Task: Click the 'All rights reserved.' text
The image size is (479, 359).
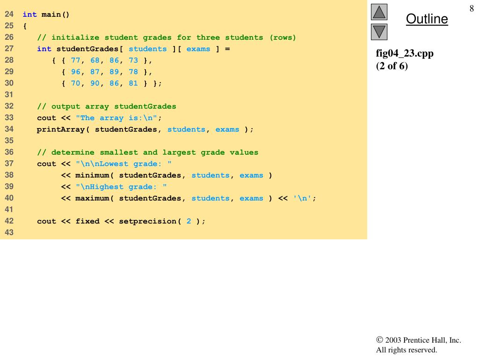Action: [x=406, y=350]
